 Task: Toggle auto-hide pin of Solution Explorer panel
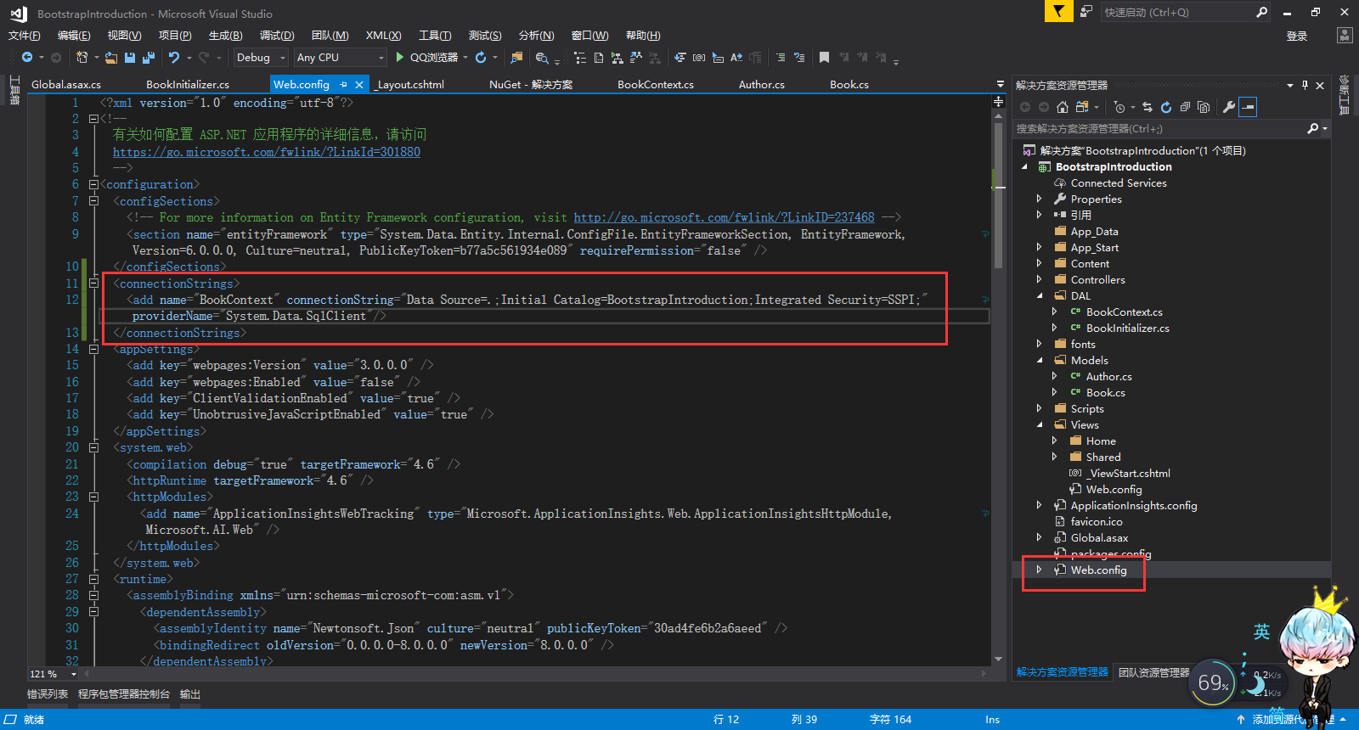[1305, 85]
